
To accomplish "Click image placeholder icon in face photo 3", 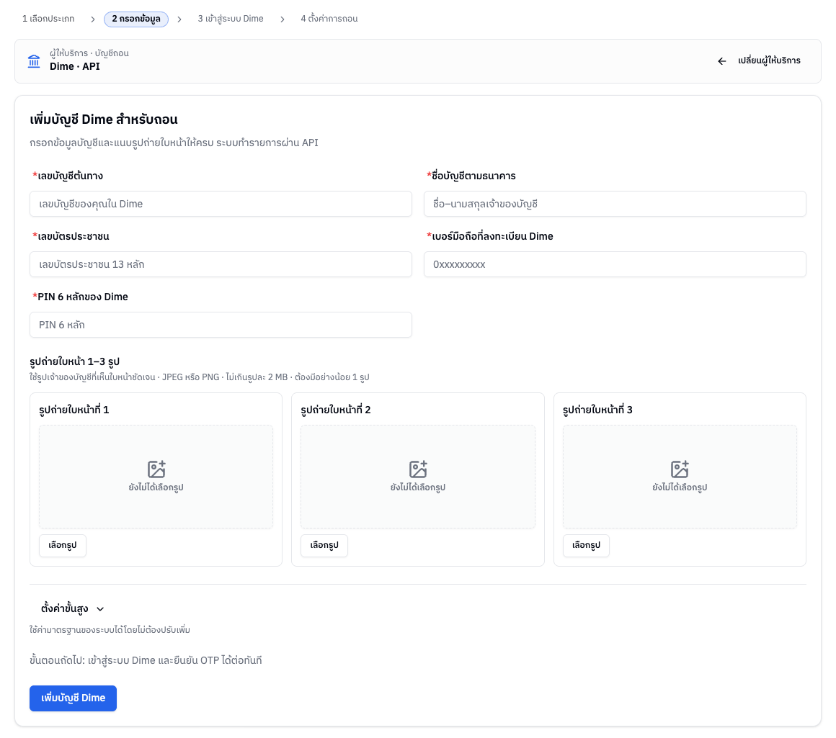I will point(680,469).
